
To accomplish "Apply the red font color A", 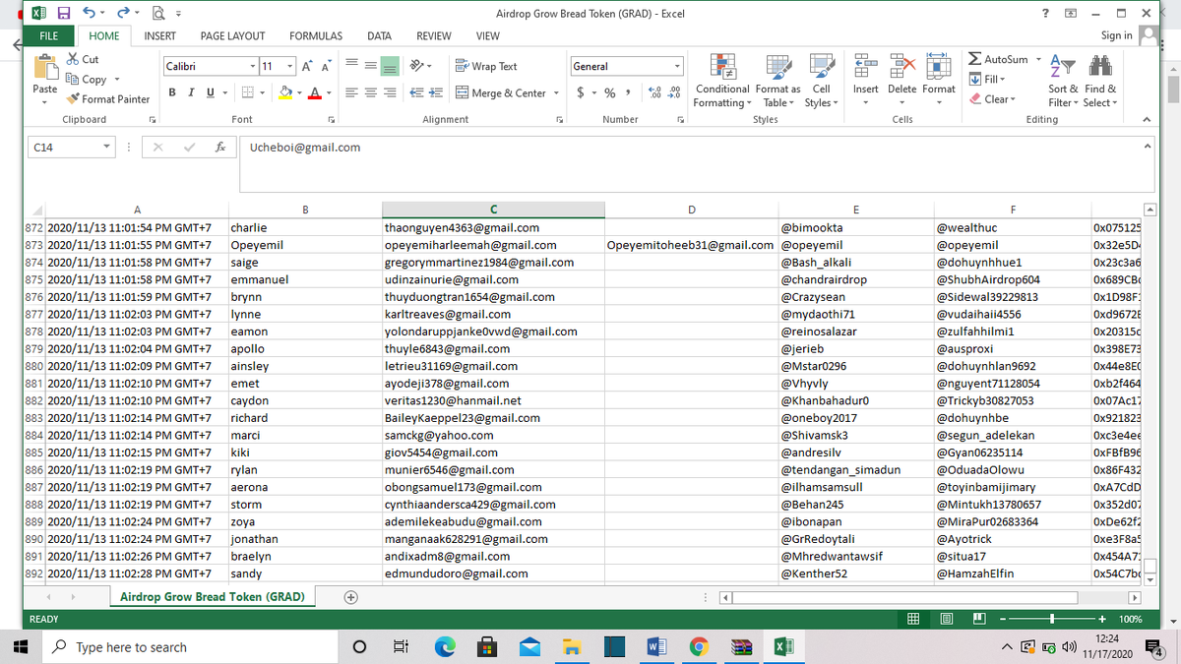I will [313, 92].
